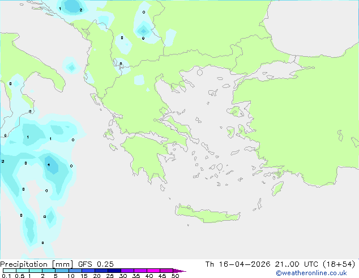Image resolution: width=359 pixels, height=278 pixels.
Task: Click the legend swatch between 5 and 10
Action: [62, 271]
